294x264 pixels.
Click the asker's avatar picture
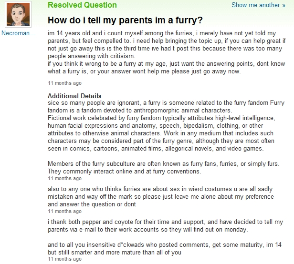point(18,14)
